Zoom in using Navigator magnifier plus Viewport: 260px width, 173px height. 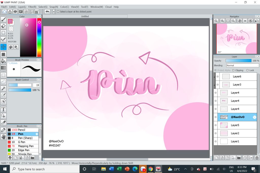coord(222,21)
